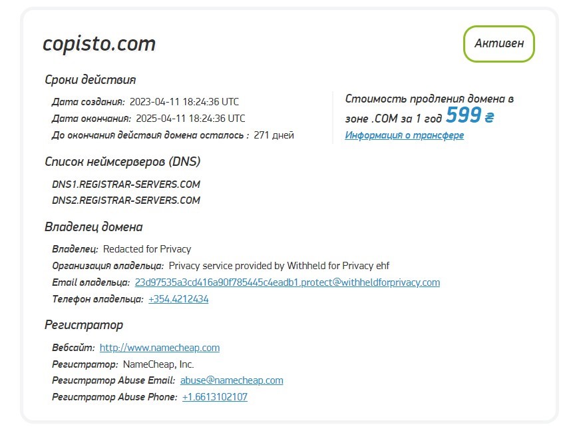Click the expiration date 2025-04-11 value
The width and height of the screenshot is (573, 429).
click(190, 119)
